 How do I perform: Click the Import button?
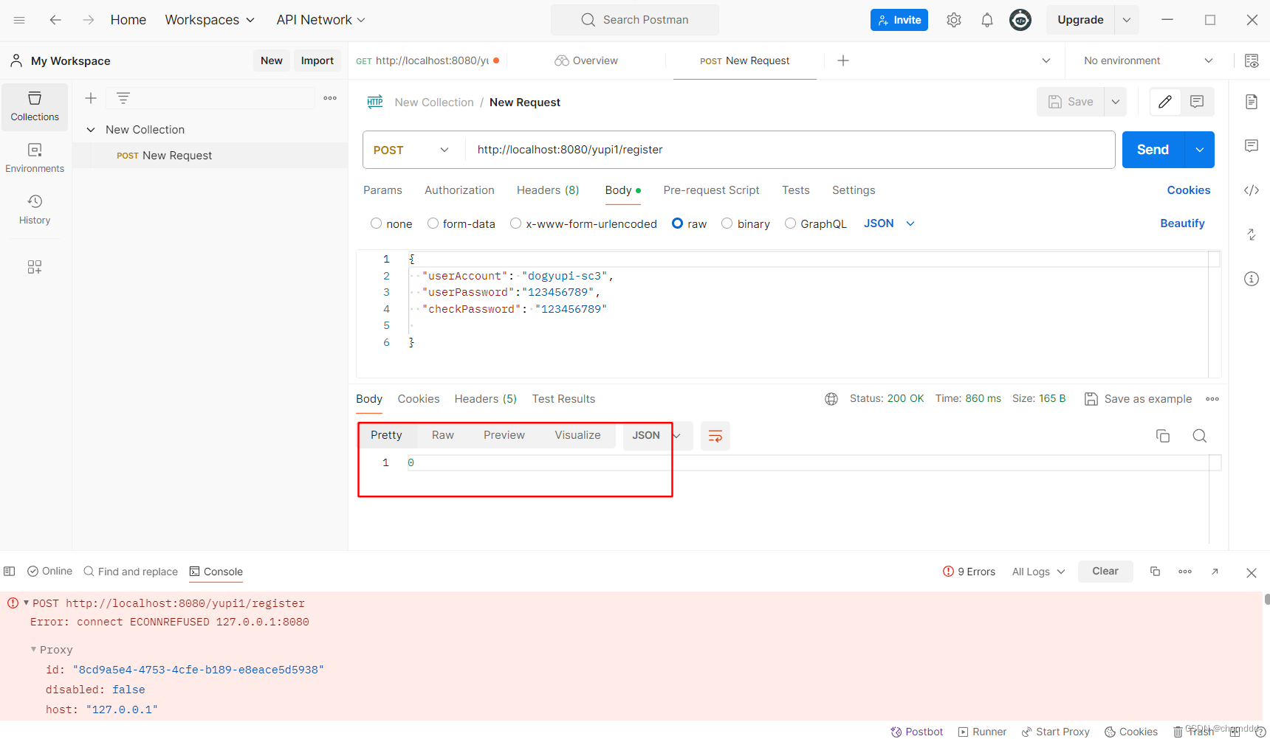click(317, 60)
